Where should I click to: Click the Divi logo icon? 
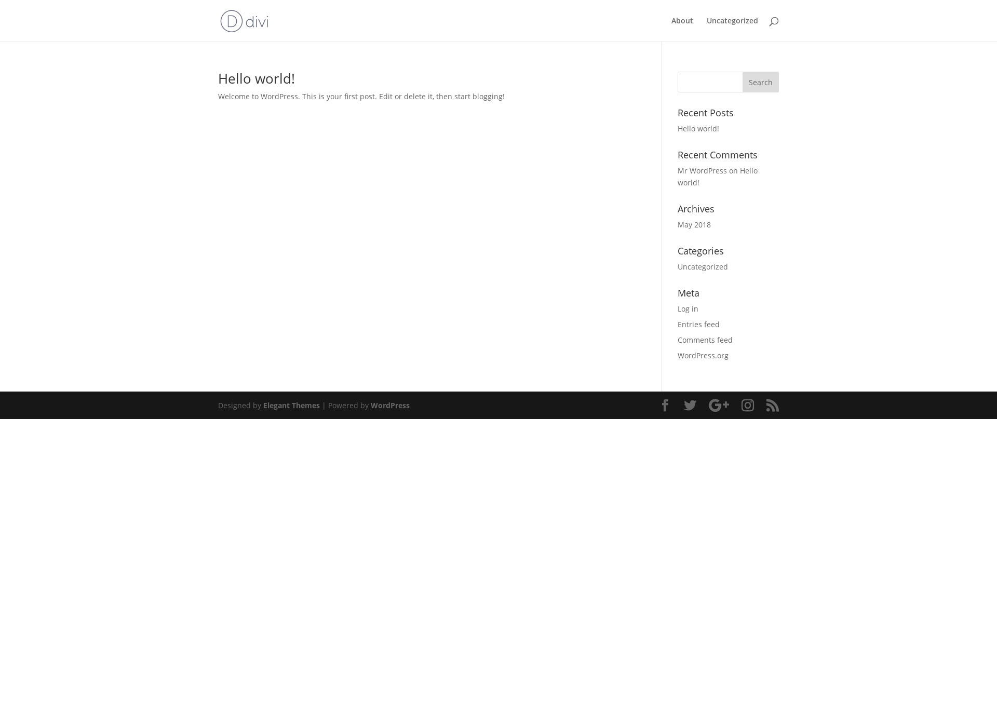(231, 21)
